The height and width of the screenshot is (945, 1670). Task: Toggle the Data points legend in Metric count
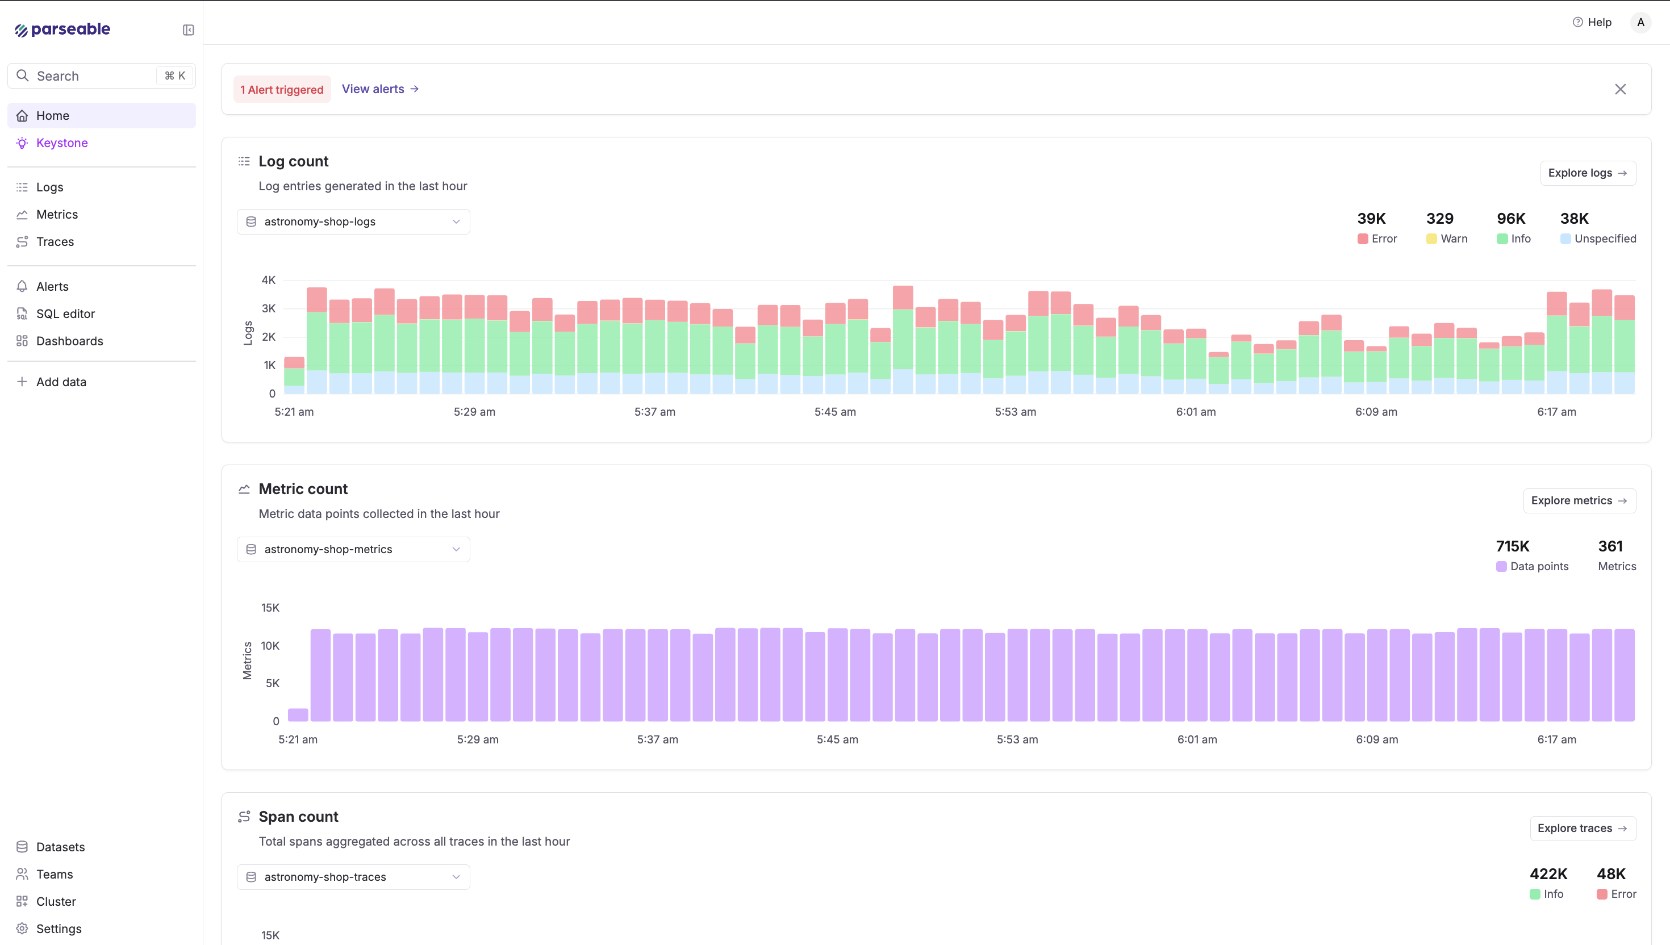tap(1533, 566)
